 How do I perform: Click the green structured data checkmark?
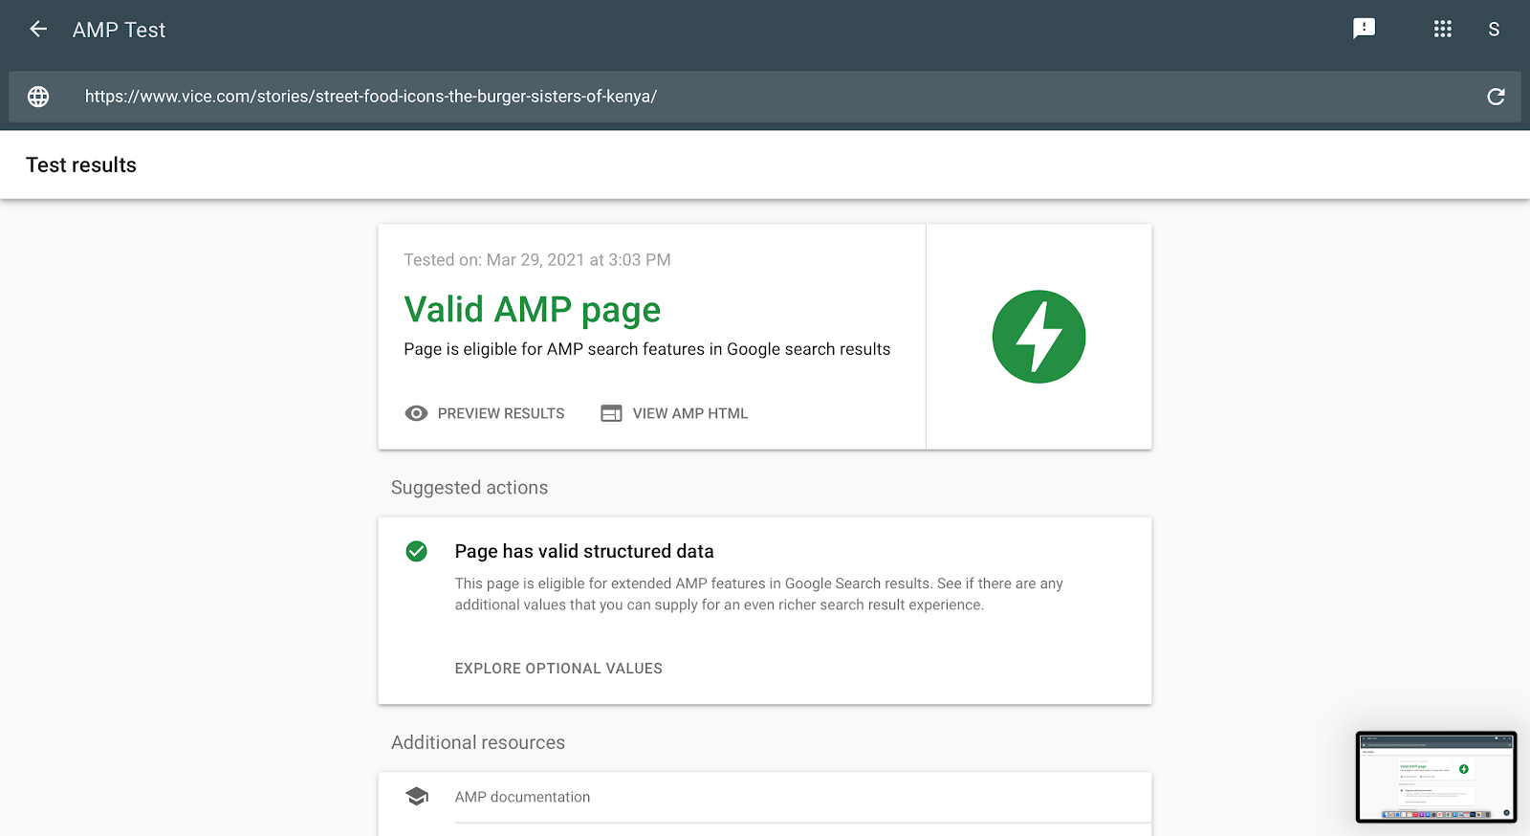(417, 551)
